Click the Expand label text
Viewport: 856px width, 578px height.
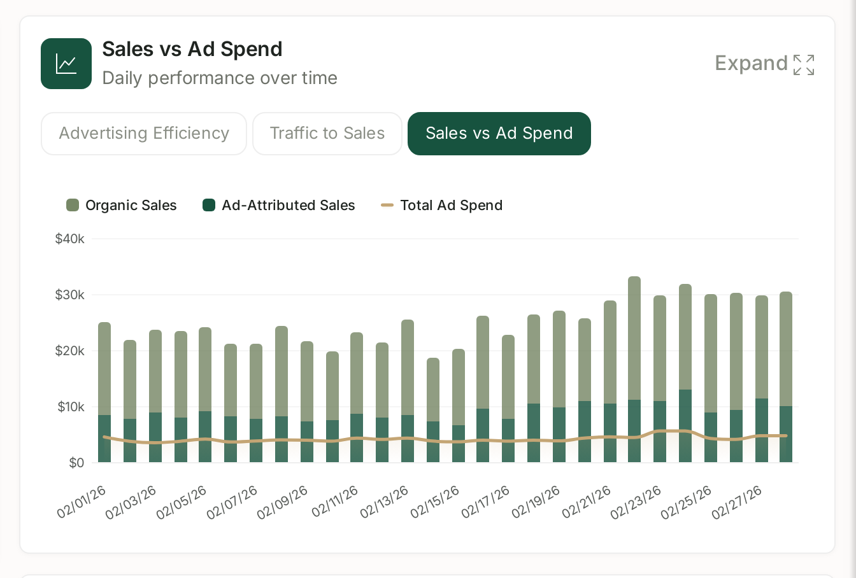(x=752, y=63)
